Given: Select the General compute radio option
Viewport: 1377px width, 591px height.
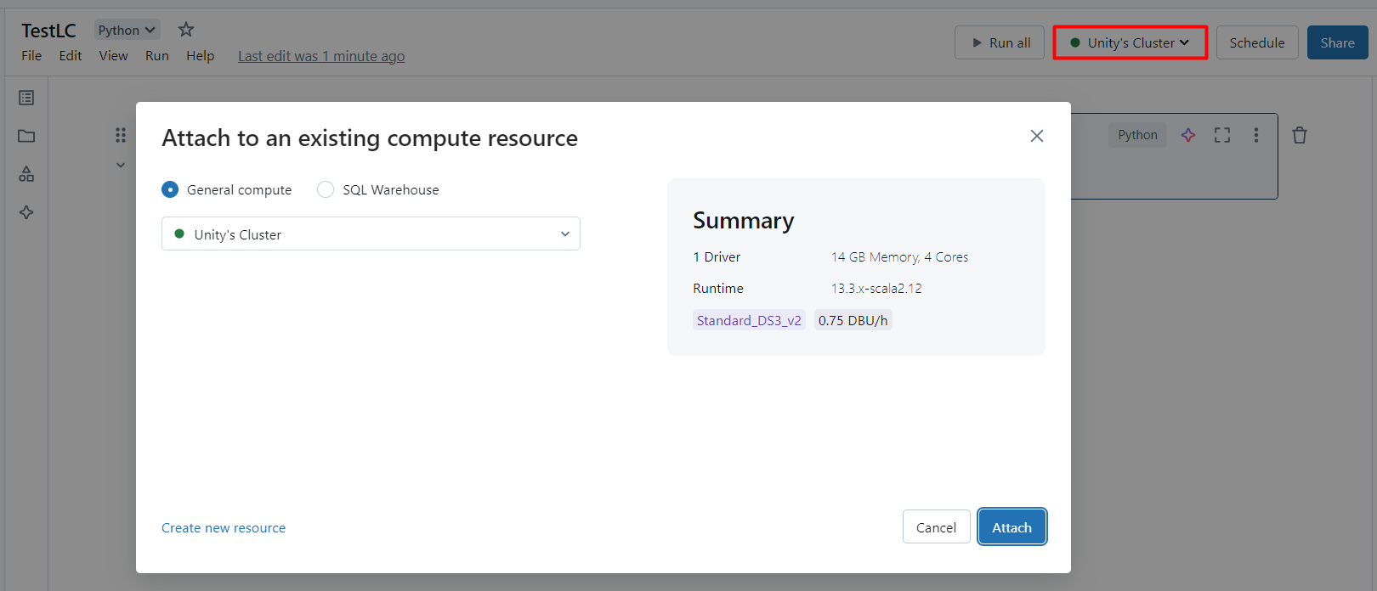Looking at the screenshot, I should (x=171, y=189).
